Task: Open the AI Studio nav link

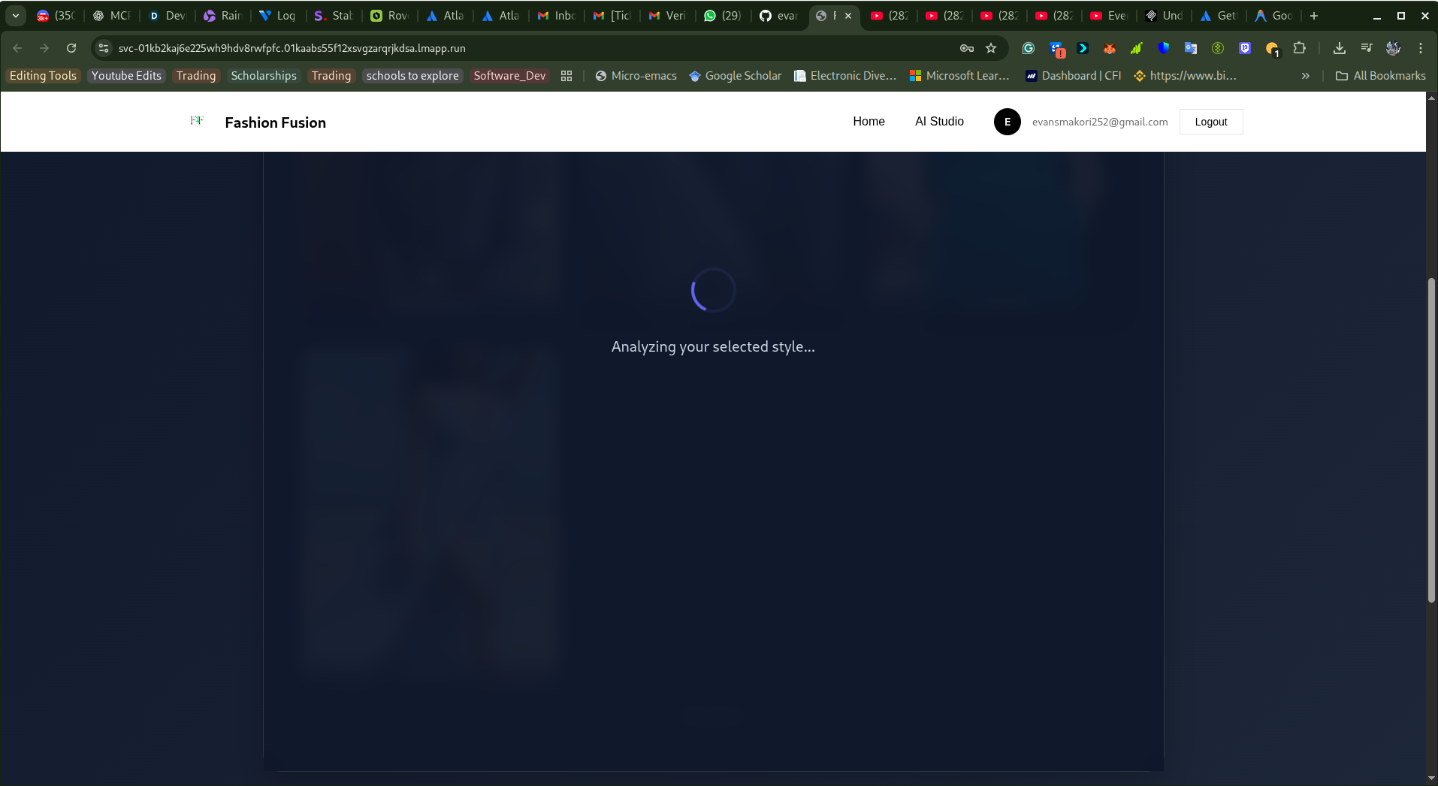Action: [x=939, y=122]
